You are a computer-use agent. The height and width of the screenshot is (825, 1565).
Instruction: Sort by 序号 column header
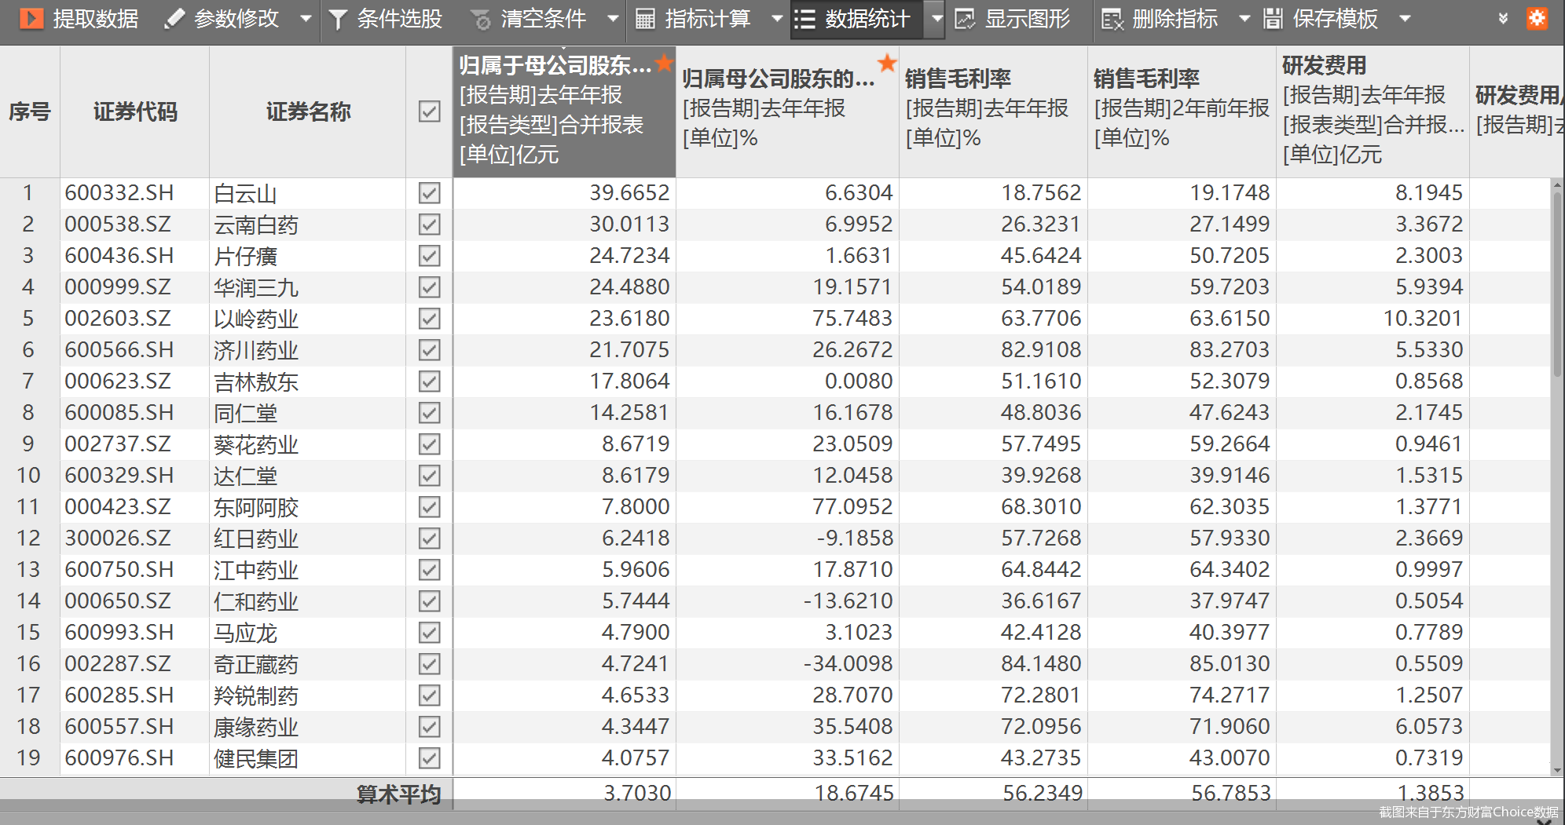click(30, 111)
